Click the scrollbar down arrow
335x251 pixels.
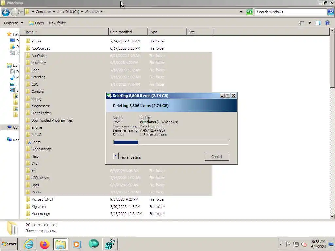pos(332,216)
